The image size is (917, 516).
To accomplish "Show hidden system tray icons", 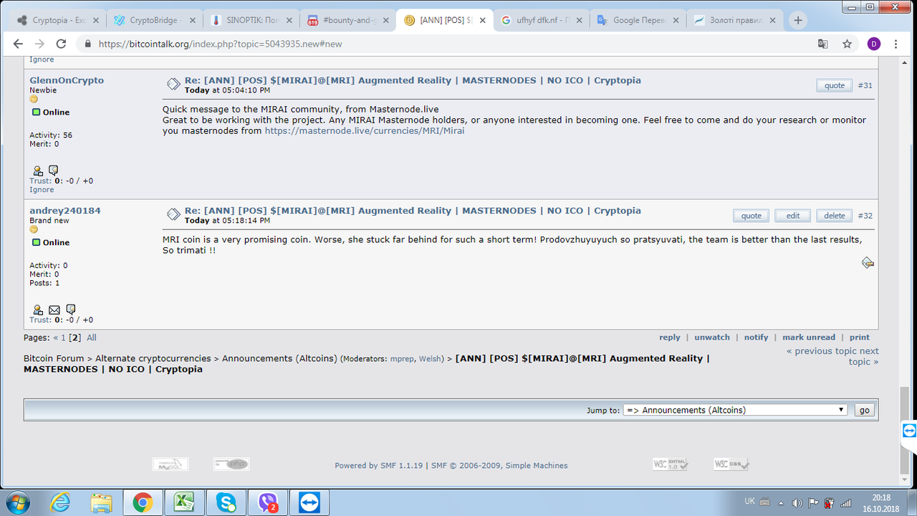I will pos(781,502).
